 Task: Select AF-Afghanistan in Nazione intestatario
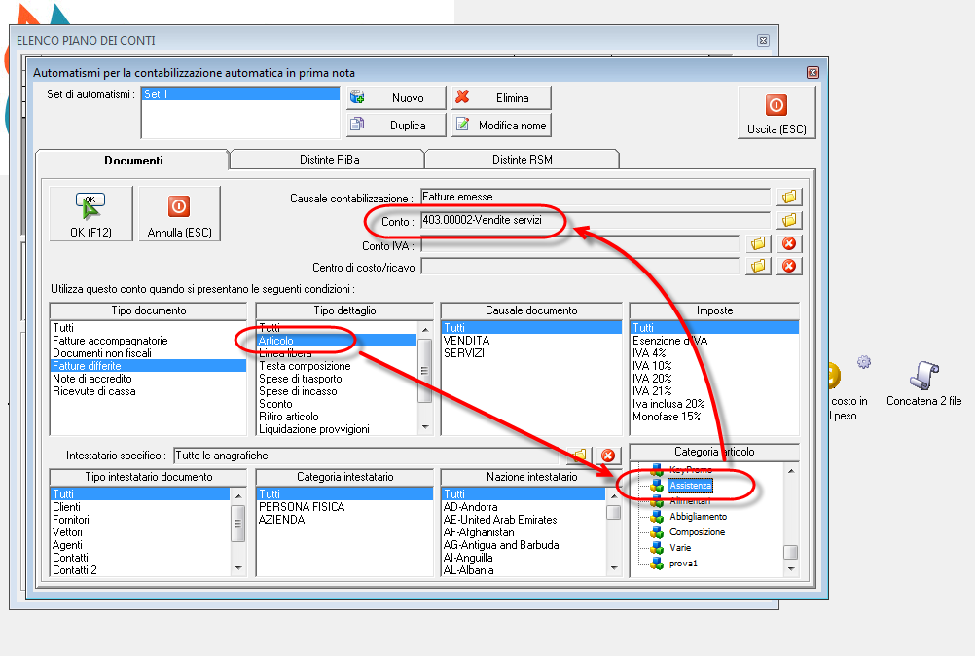pos(524,532)
